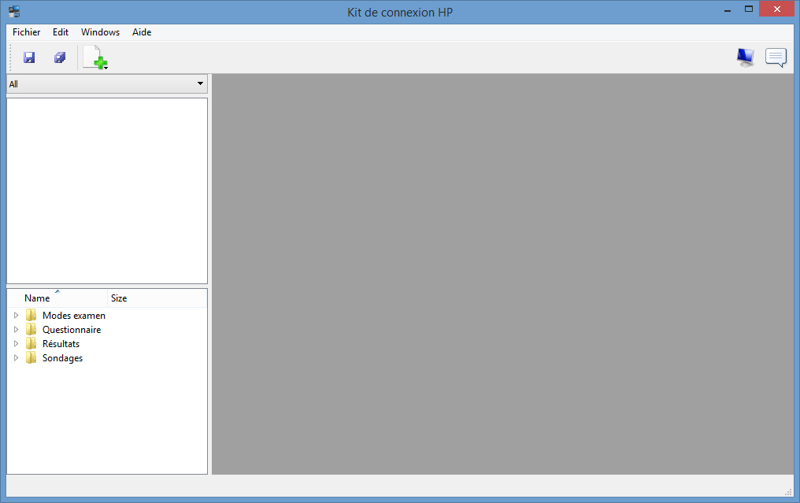Open the Aide menu
Image resolution: width=800 pixels, height=503 pixels.
click(141, 32)
